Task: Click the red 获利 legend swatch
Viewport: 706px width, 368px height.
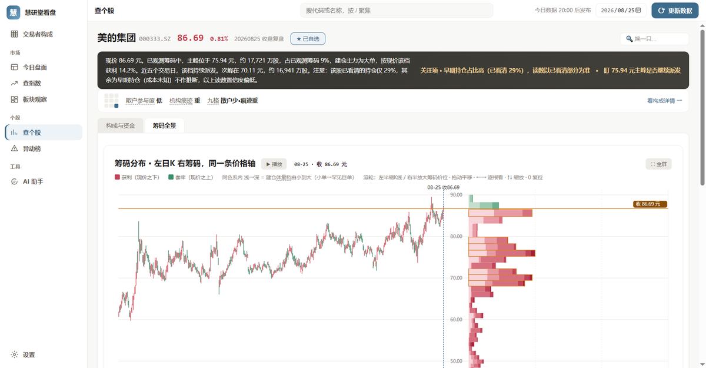Action: (x=117, y=177)
